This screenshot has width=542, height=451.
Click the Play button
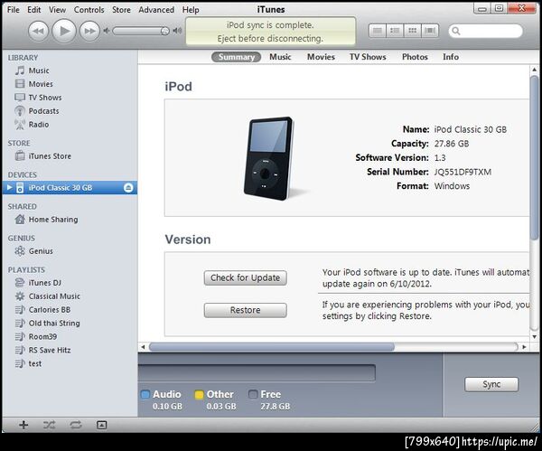click(64, 31)
